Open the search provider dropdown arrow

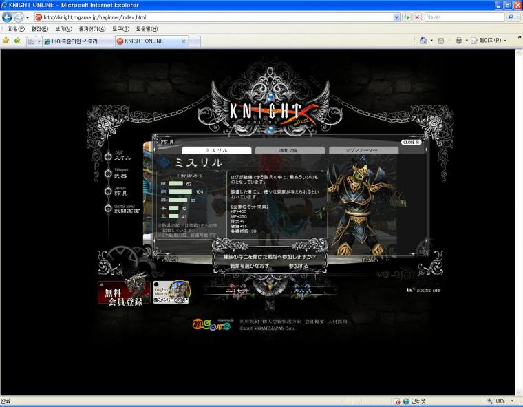point(517,17)
